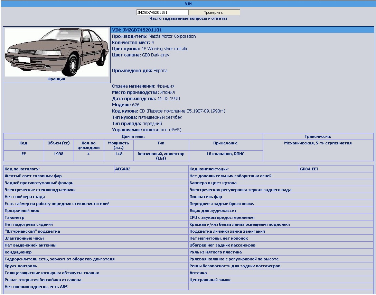The width and height of the screenshot is (376, 295).
Task: Click Код комплектации: label
Action: pos(209,169)
